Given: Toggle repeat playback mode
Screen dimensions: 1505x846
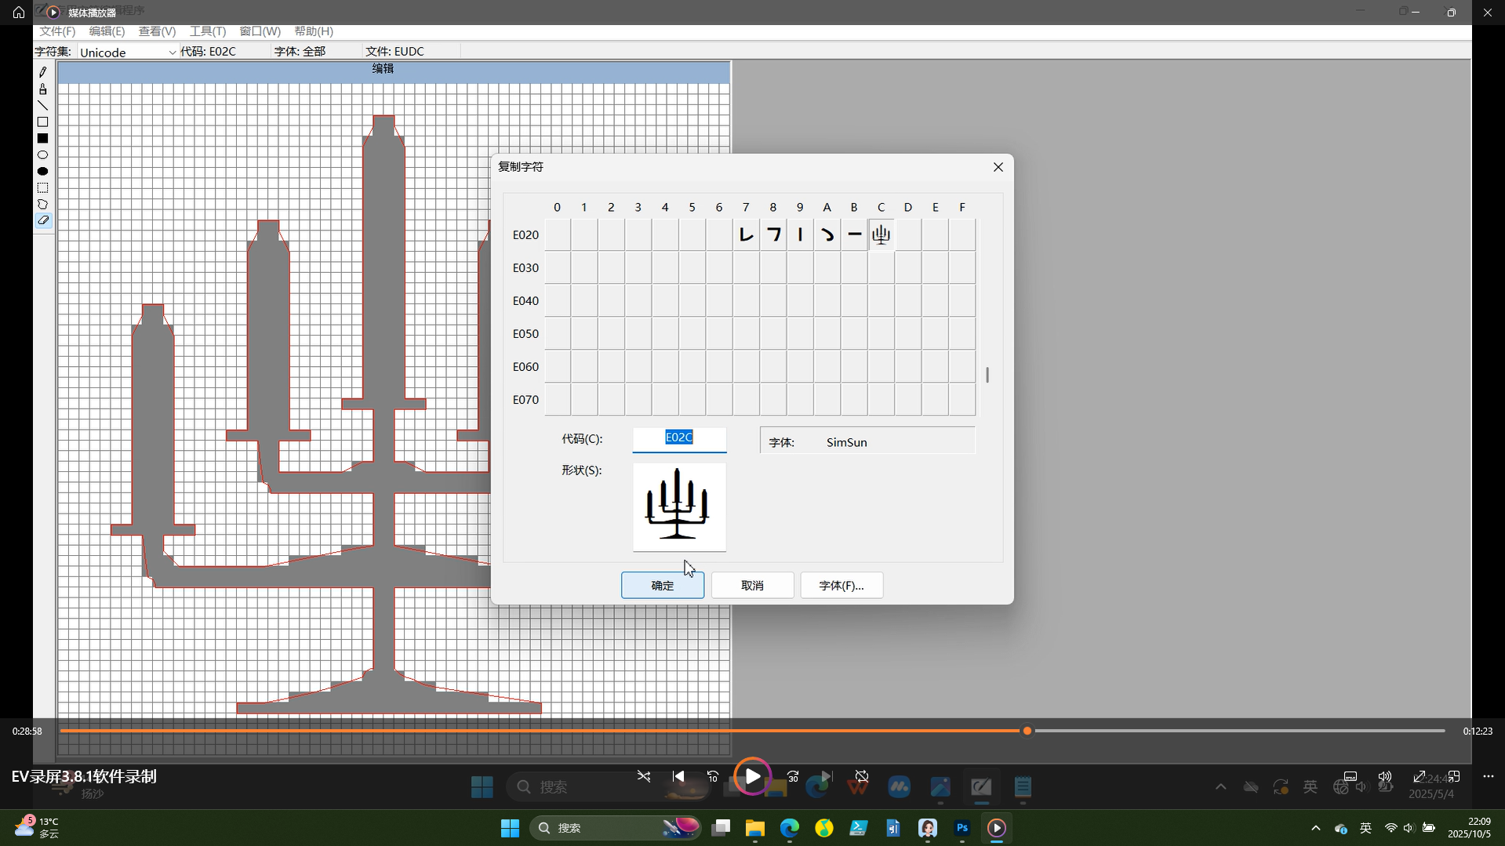Looking at the screenshot, I should [862, 776].
